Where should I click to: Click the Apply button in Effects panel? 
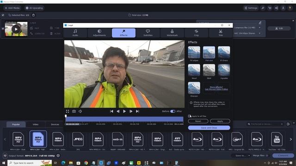coord(220,121)
